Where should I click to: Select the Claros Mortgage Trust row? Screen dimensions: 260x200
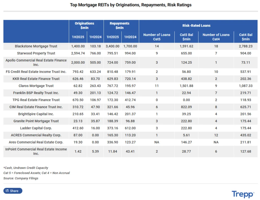(x=36, y=86)
